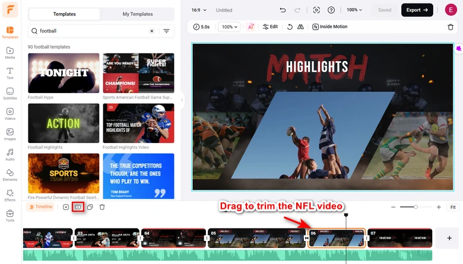
Task: Delete the selected canvas element
Action: [451, 27]
